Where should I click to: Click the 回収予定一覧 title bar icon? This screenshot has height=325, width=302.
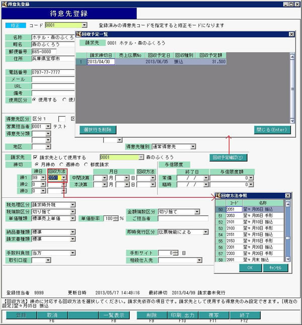click(79, 34)
